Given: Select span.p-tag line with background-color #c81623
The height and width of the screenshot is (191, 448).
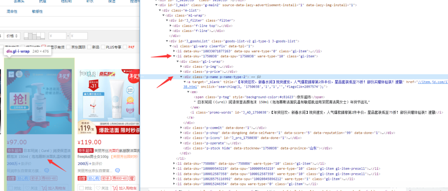Looking at the screenshot, I should pyautogui.click(x=259, y=97).
